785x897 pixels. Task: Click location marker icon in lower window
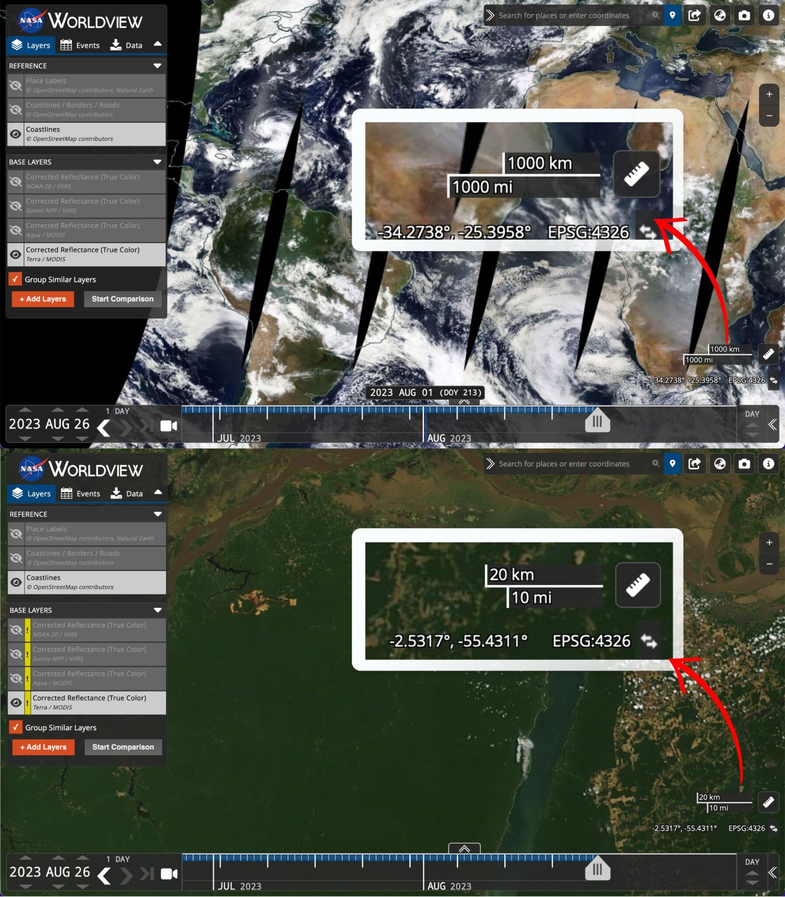(672, 464)
